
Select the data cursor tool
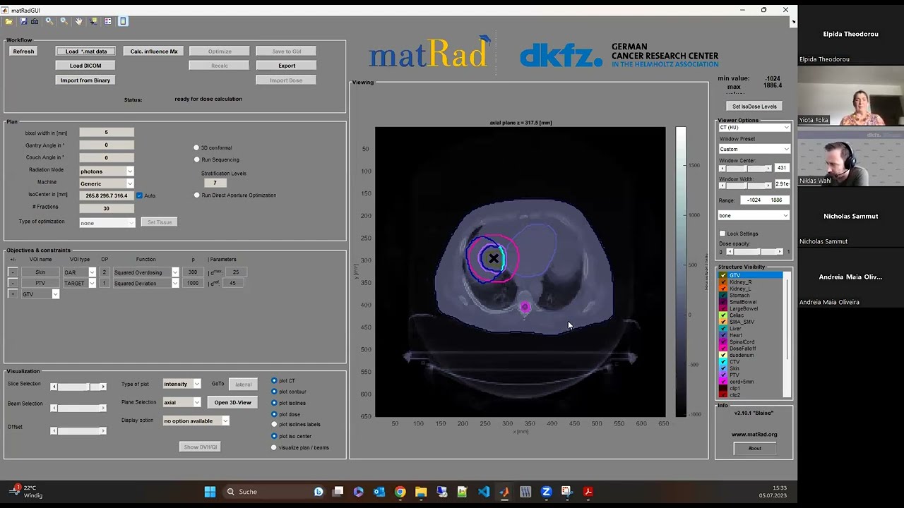click(x=93, y=21)
